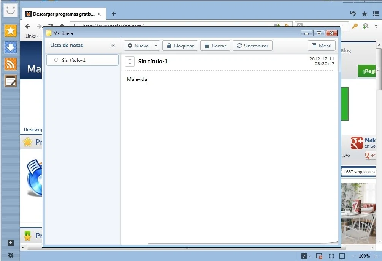Zoom in with the plus button

pos(376,256)
